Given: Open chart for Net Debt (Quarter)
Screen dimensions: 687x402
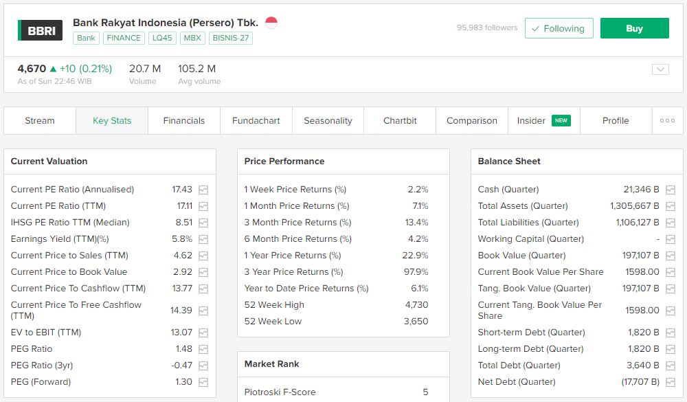Looking at the screenshot, I should pyautogui.click(x=671, y=382).
